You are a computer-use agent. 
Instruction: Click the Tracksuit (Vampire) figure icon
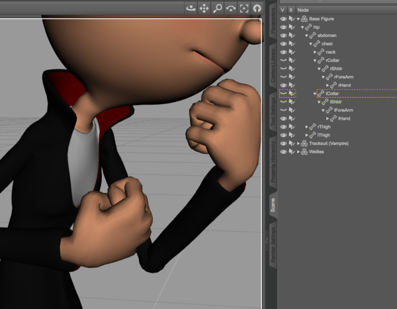pos(304,144)
